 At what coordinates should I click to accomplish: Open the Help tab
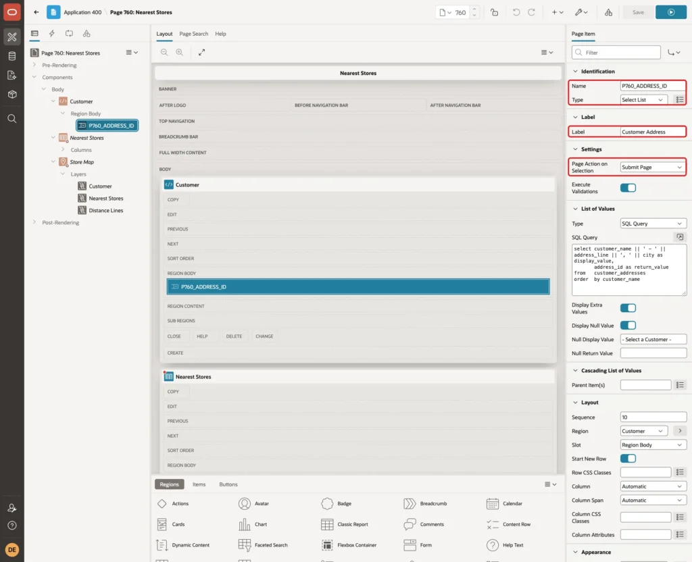(220, 34)
